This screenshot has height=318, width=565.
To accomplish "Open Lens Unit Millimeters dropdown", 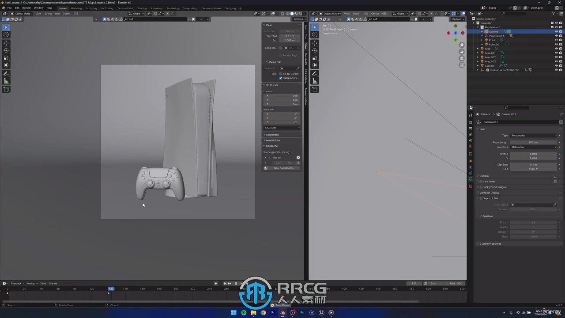I will pyautogui.click(x=534, y=147).
